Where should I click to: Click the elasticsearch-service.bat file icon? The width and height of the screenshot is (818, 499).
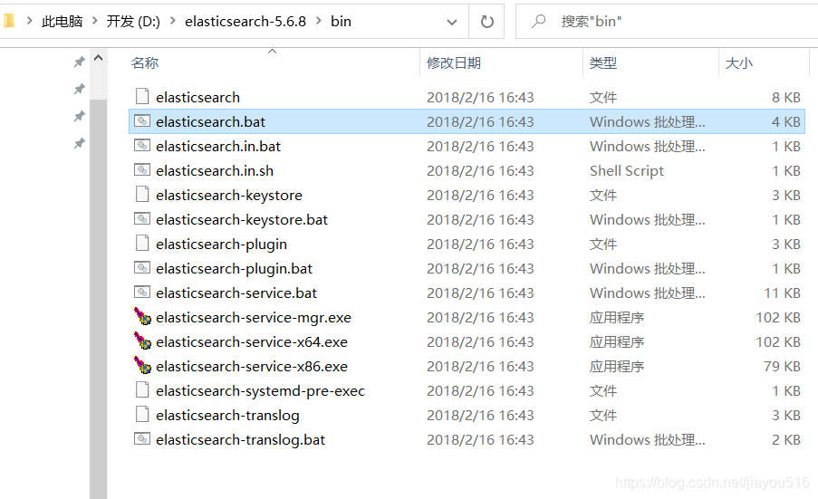point(142,293)
